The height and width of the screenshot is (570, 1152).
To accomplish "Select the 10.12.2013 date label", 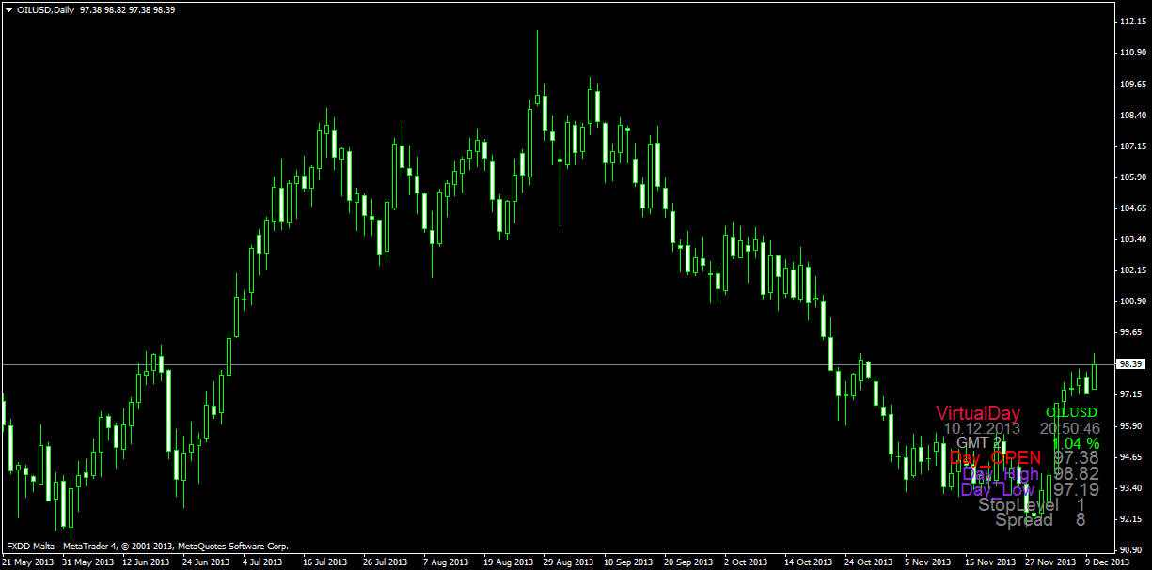I will click(x=982, y=428).
